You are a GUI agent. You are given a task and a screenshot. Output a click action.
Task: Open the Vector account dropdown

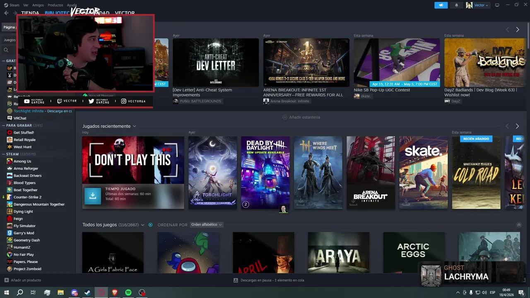pyautogui.click(x=477, y=5)
